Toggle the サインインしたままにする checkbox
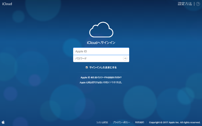This screenshot has height=126, width=202. pyautogui.click(x=87, y=67)
